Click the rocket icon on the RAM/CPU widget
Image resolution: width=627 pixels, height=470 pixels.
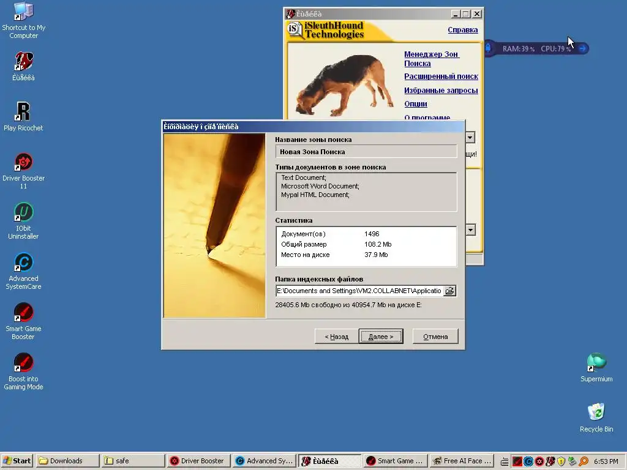488,48
